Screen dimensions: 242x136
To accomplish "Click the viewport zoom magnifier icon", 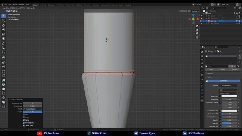I will (x=197, y=26).
